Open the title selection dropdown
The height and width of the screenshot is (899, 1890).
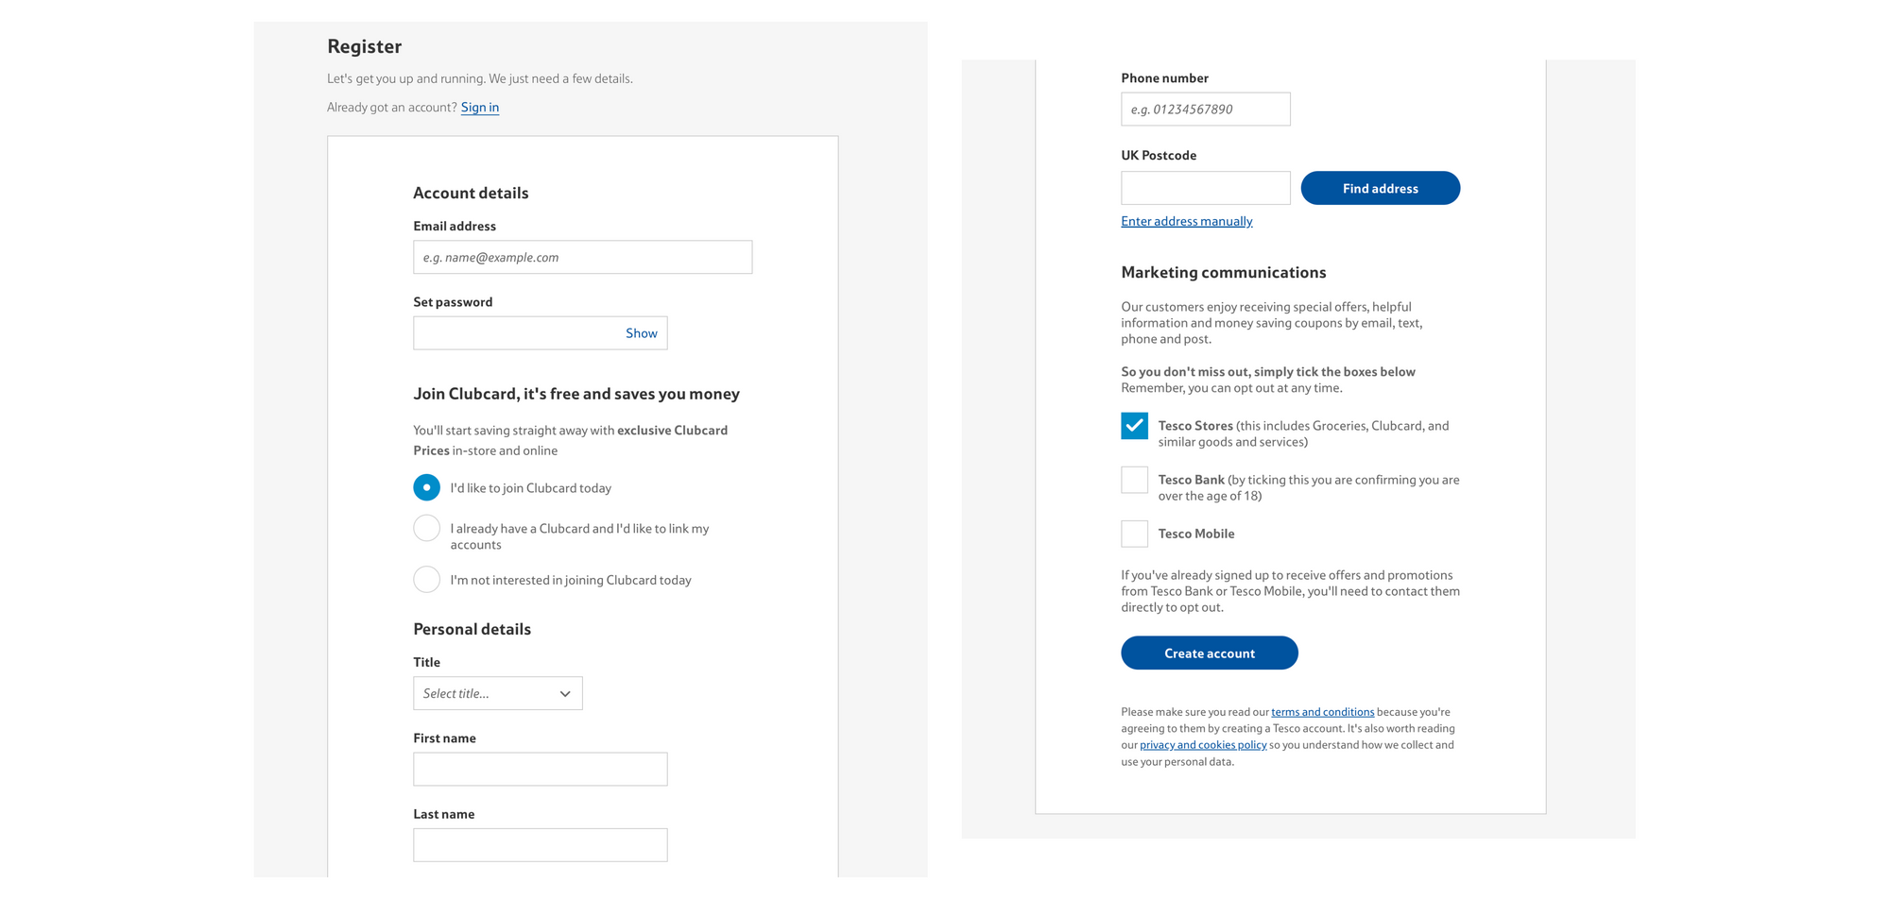coord(498,693)
